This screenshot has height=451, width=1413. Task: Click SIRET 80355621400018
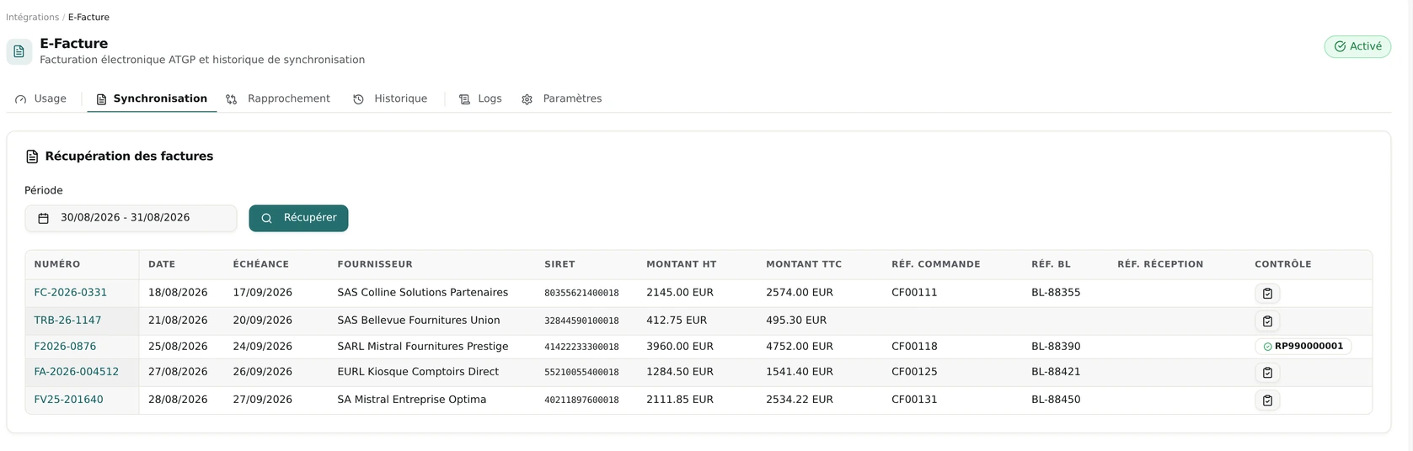point(581,294)
